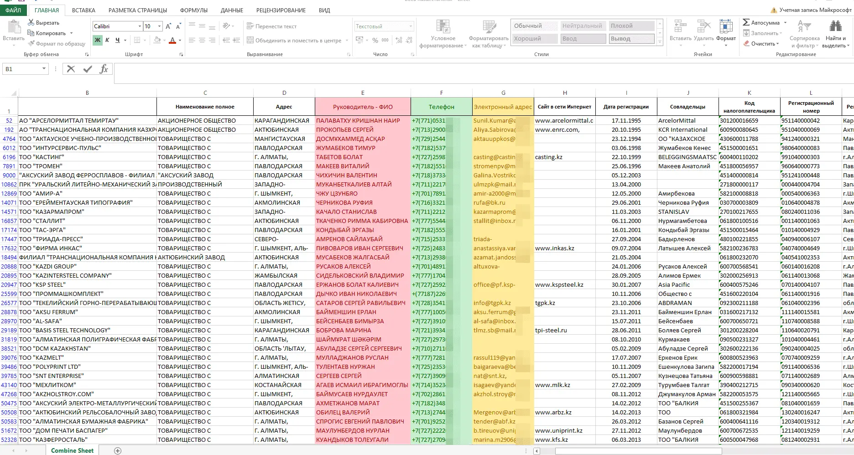Viewport: 854px width, 455px height.
Task: Click the increase indent icon
Action: (236, 40)
